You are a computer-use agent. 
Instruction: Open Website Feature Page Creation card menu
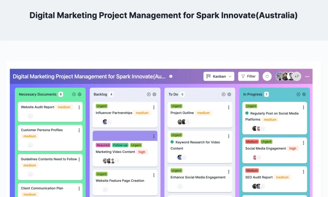154,175
